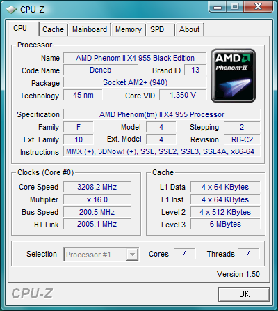Screen dimensions: 278x311
Task: Click the CPU-Z title bar app icon
Action: pos(11,10)
